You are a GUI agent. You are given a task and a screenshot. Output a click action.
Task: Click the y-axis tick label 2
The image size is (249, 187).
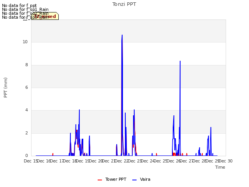coord(26,133)
